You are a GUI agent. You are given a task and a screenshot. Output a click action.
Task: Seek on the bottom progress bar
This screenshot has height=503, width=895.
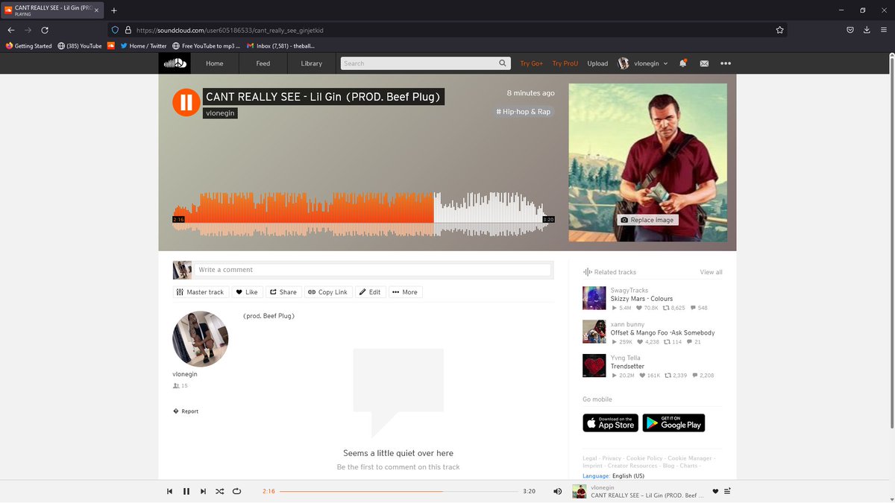pyautogui.click(x=398, y=491)
